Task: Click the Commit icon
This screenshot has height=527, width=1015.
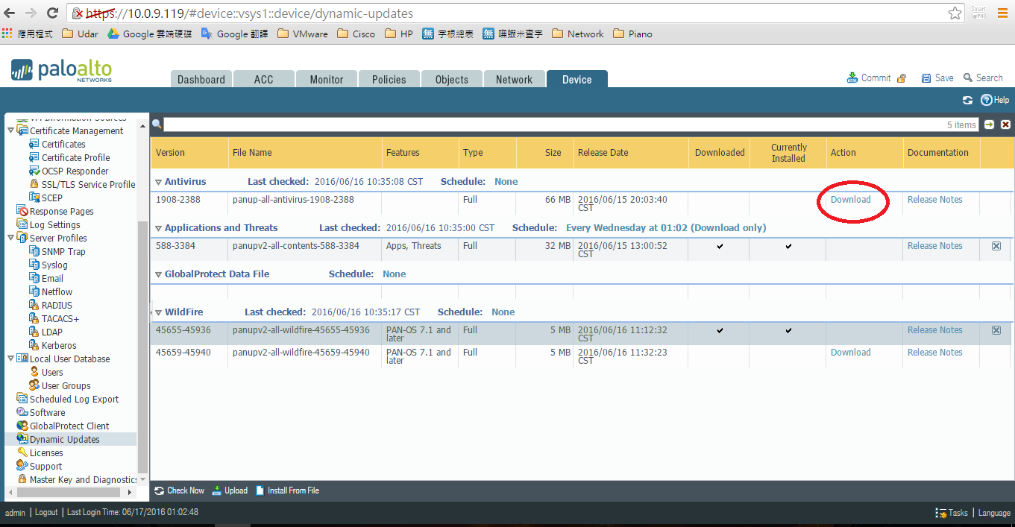Action: coord(852,78)
